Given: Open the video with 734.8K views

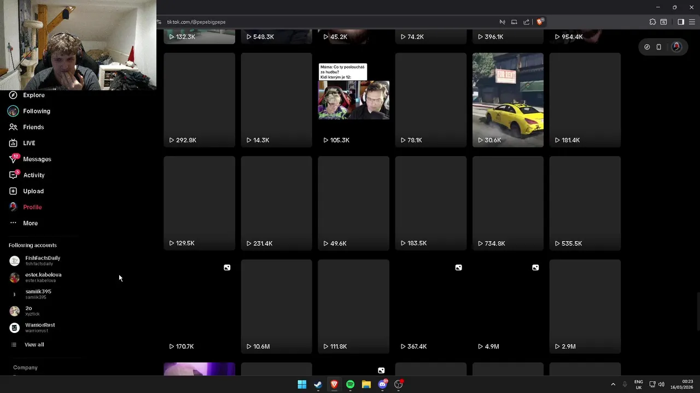Looking at the screenshot, I should pyautogui.click(x=507, y=203).
